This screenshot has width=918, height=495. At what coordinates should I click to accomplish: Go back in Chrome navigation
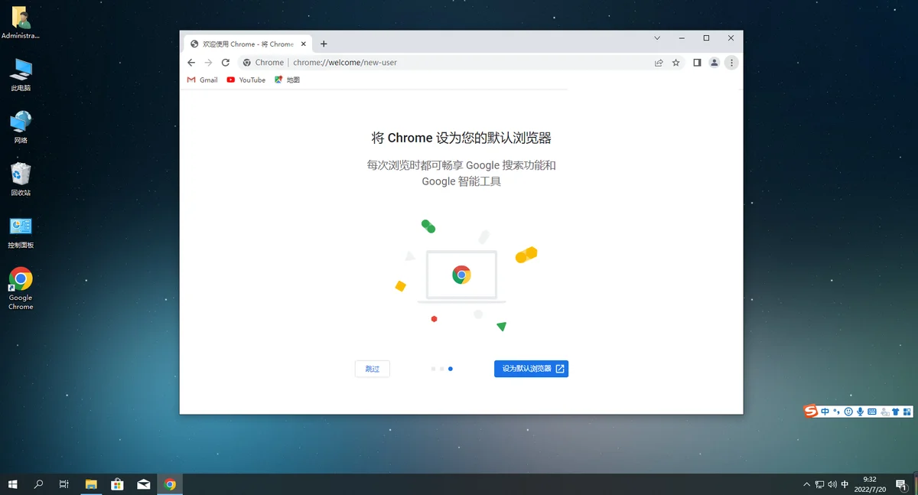pos(191,63)
